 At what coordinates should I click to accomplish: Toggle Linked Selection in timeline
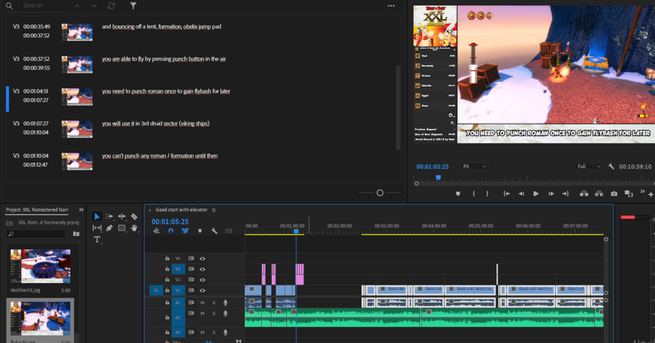click(185, 231)
